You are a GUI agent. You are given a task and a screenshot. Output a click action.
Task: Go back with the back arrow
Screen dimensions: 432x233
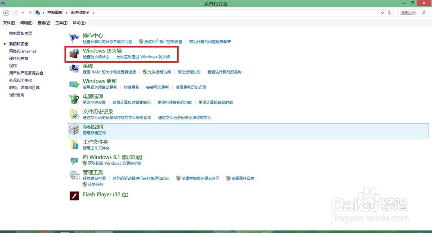click(6, 13)
